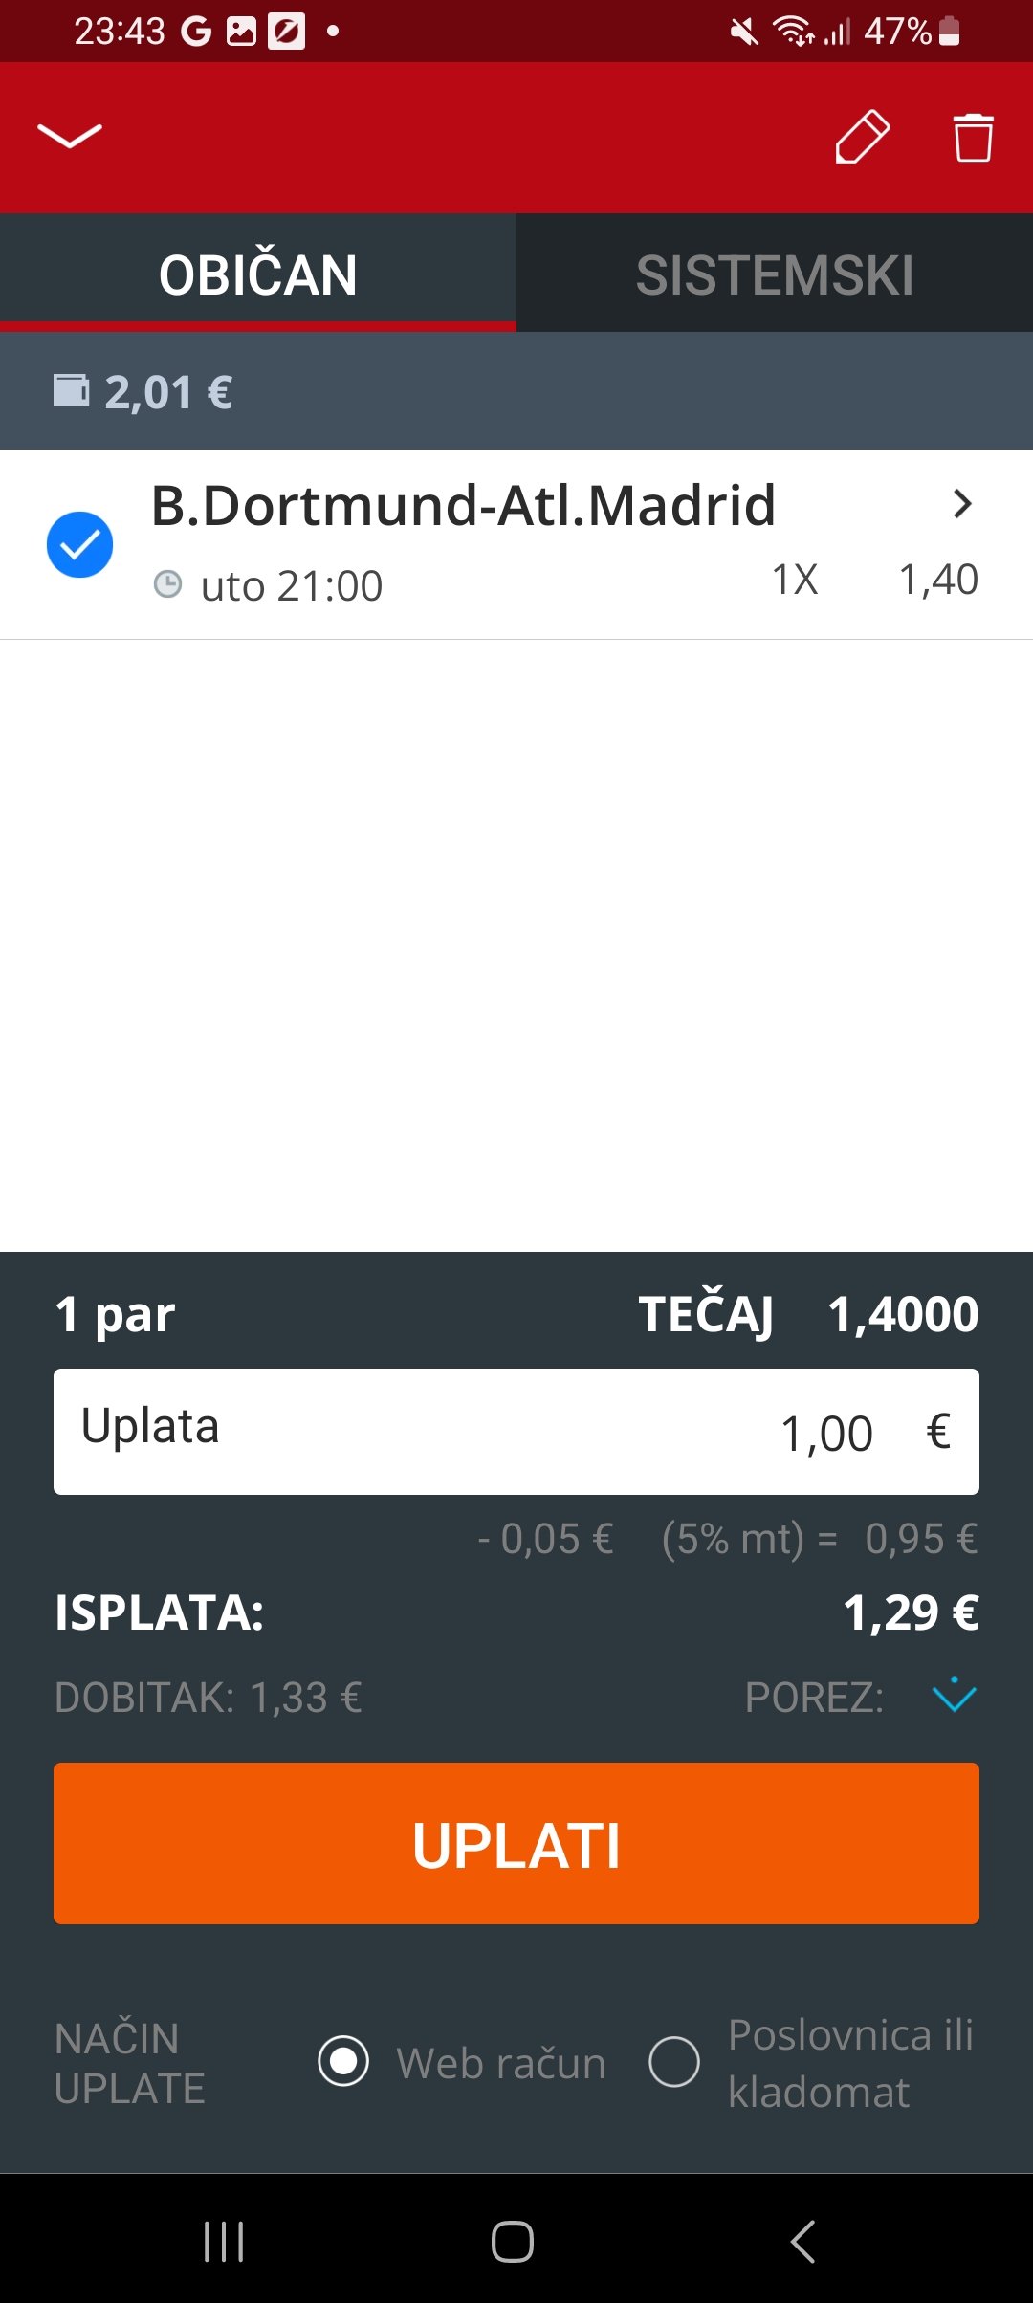
Task: Switch to the SISTEMSKI tab
Action: 775,274
